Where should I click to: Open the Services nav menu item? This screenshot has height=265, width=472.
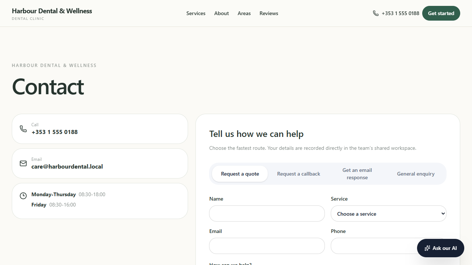click(196, 13)
